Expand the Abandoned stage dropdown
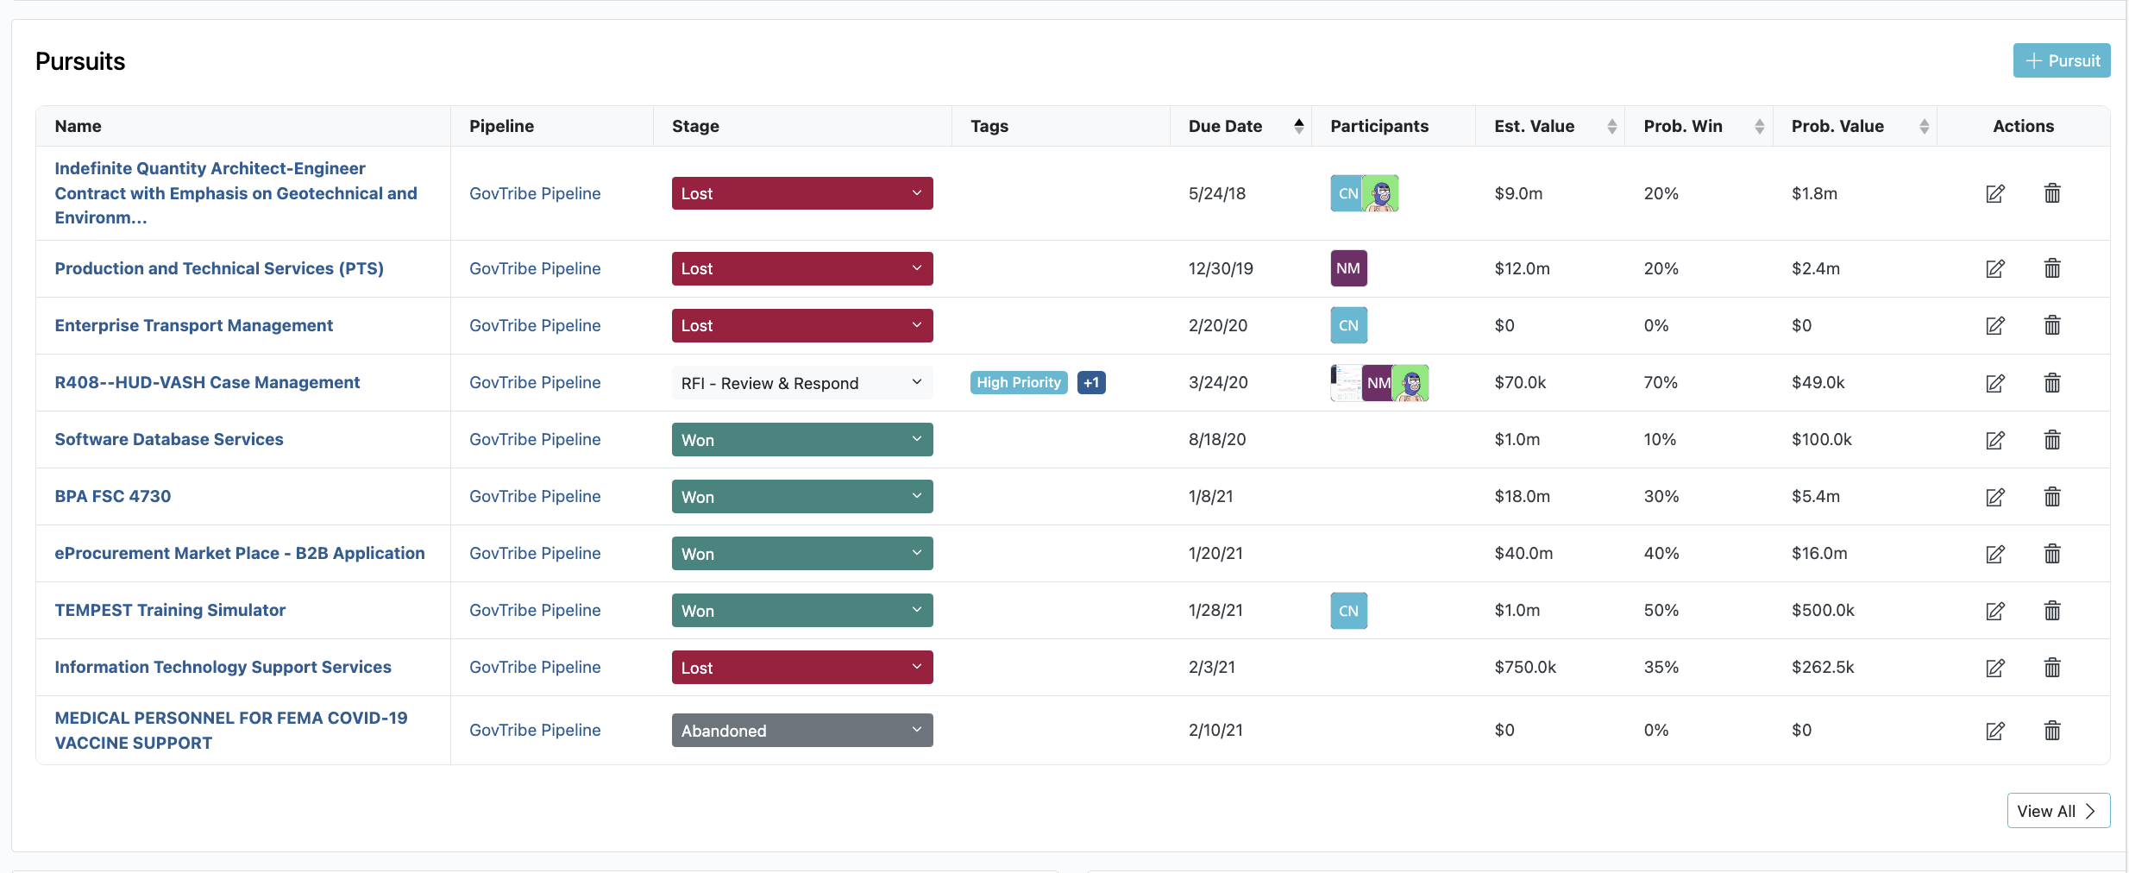2129x873 pixels. click(801, 731)
